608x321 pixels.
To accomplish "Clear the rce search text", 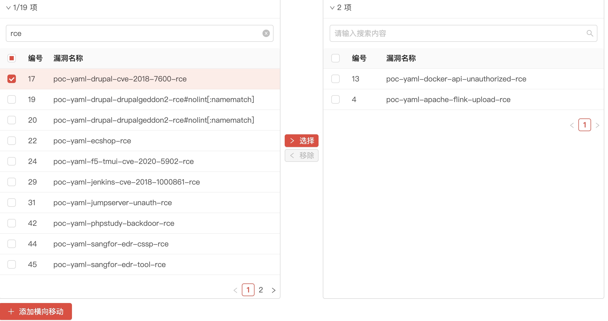I will 266,33.
